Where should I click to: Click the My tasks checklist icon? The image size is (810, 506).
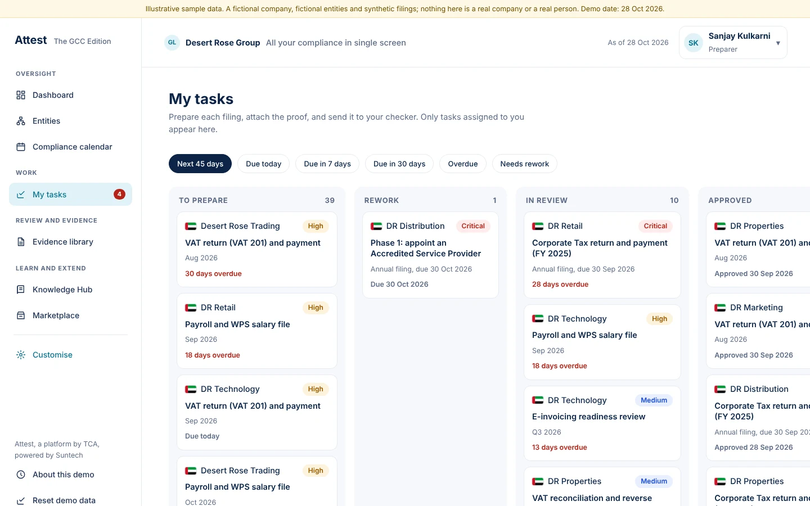(x=21, y=195)
